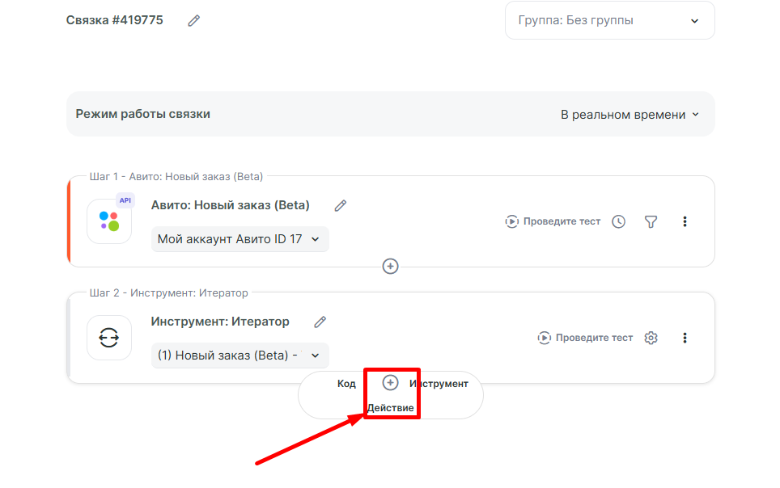
Task: Click the pencil icon beside Связка #419775
Action: (x=193, y=21)
